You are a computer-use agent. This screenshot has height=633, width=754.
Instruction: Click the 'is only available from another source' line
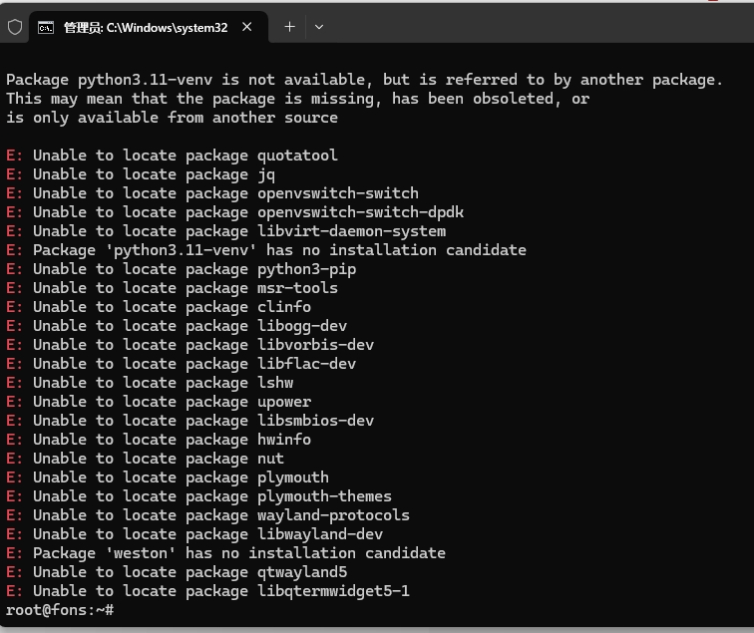click(172, 118)
